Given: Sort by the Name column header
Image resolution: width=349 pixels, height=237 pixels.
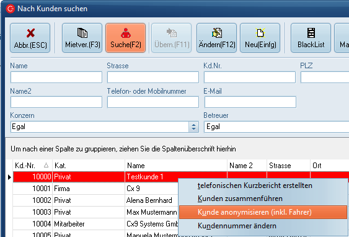Looking at the screenshot, I should point(176,166).
